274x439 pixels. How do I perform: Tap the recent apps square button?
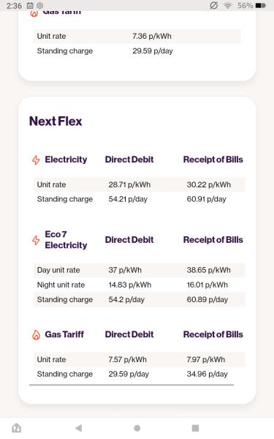195,428
